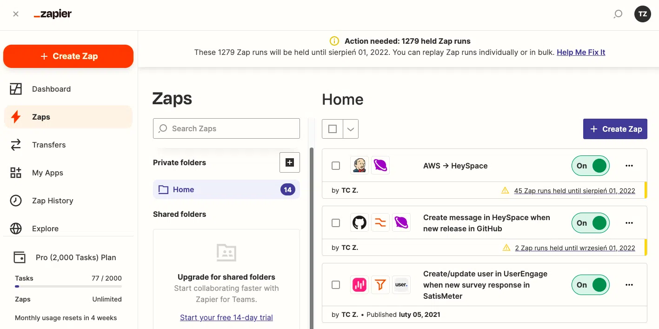Open Explore in the sidebar
This screenshot has height=329, width=659.
(x=68, y=228)
